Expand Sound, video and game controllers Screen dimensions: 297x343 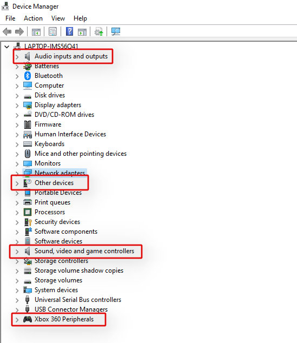tap(17, 252)
